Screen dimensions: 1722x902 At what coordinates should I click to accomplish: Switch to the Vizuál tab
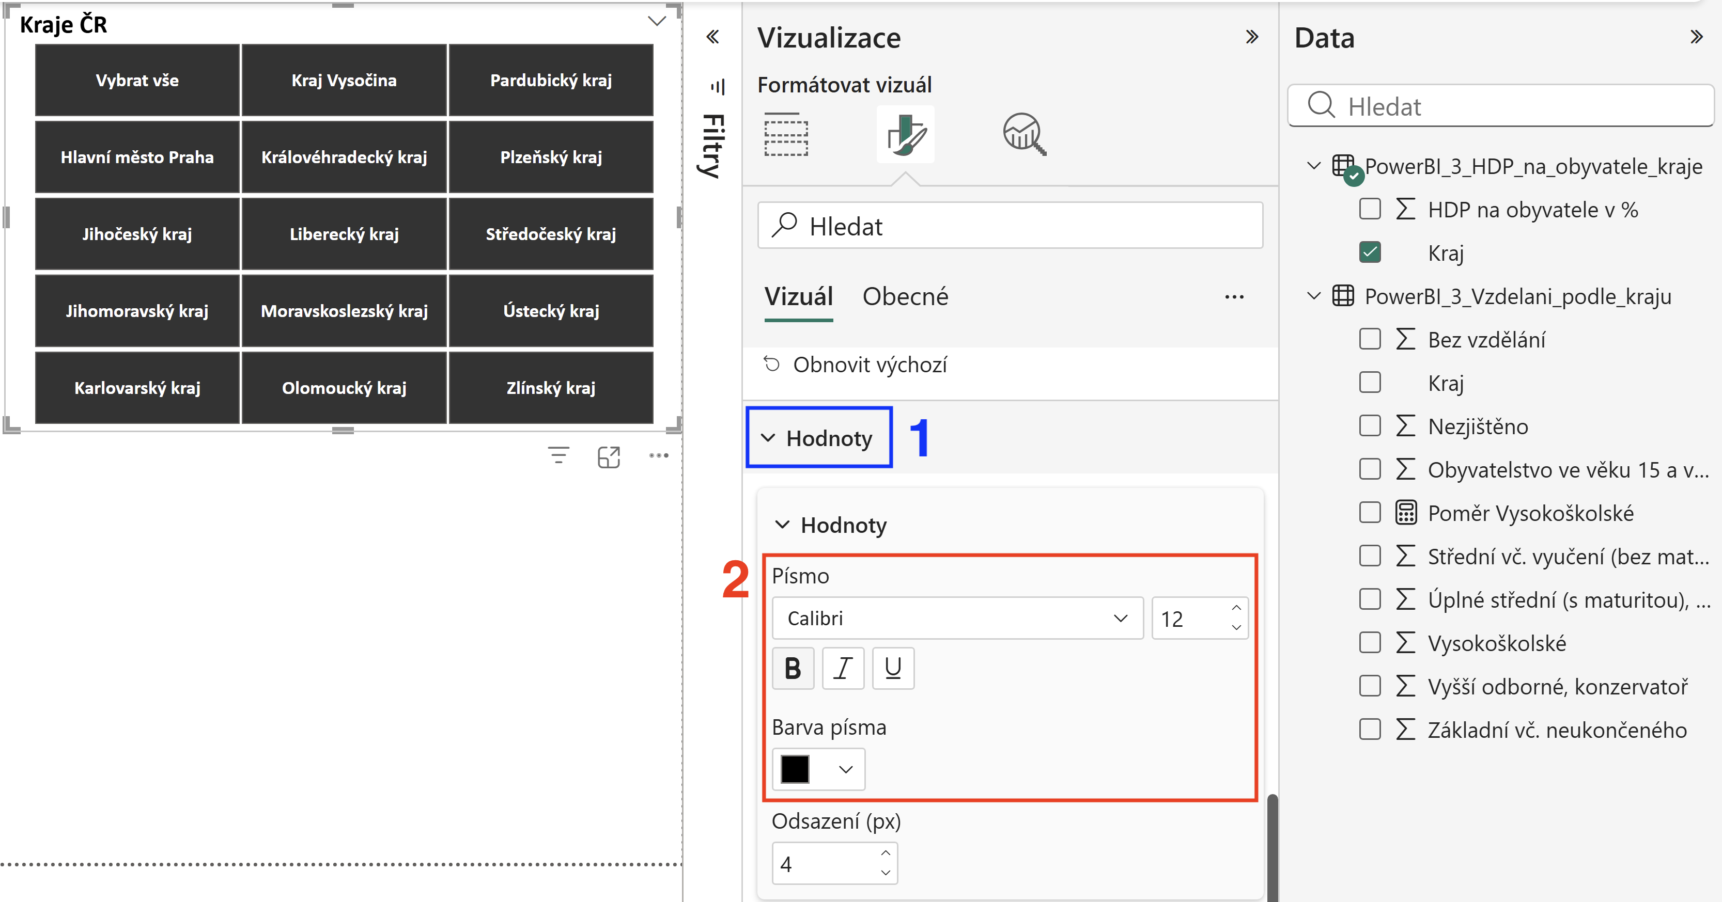click(799, 297)
